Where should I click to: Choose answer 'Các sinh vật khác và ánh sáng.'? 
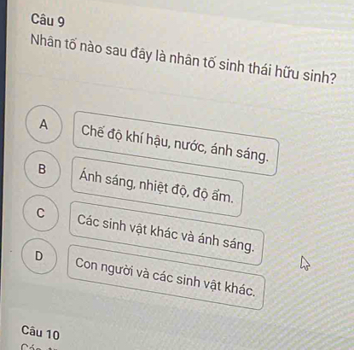coord(166,233)
